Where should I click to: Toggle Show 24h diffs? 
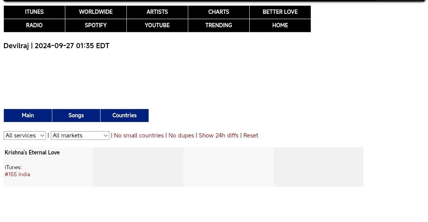pyautogui.click(x=218, y=135)
